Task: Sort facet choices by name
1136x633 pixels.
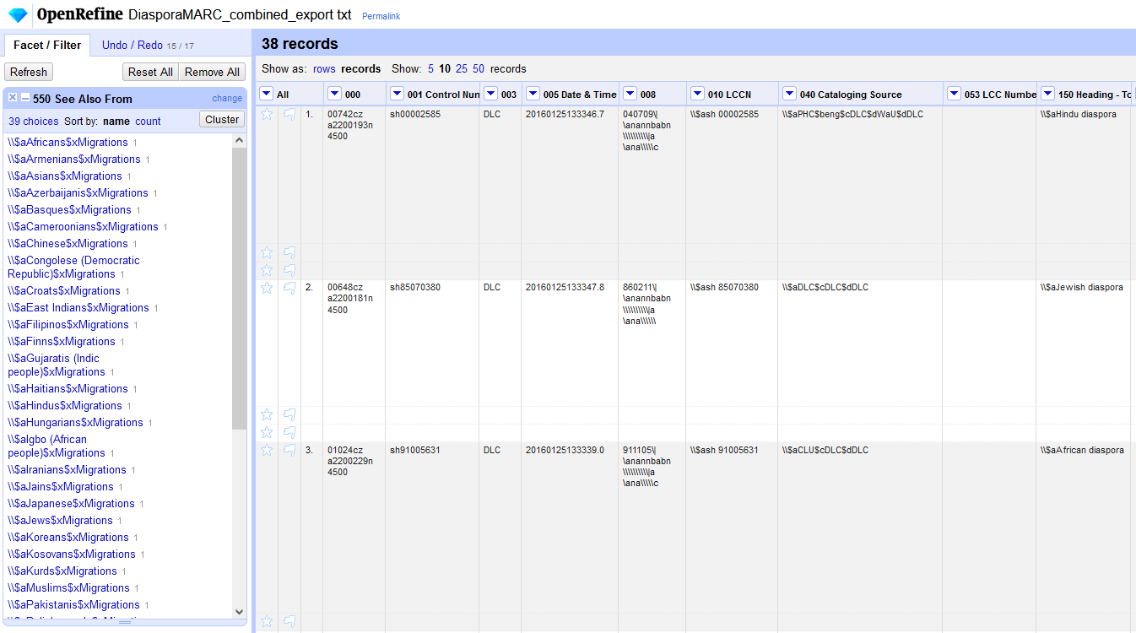Action: click(x=116, y=122)
